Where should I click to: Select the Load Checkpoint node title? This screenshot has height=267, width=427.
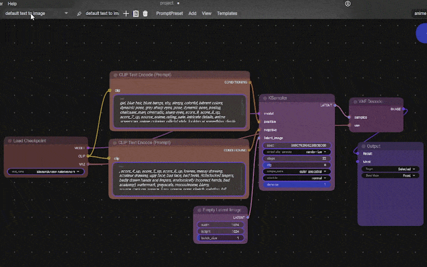point(29,141)
